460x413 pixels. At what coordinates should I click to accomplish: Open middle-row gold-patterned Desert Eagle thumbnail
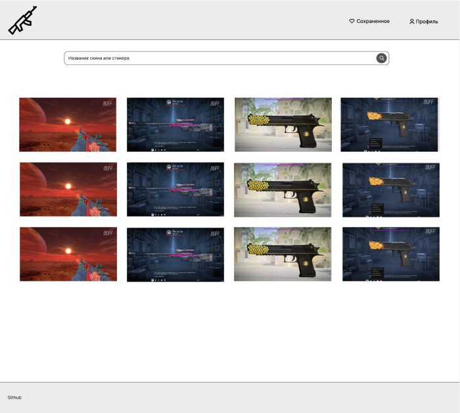(283, 189)
